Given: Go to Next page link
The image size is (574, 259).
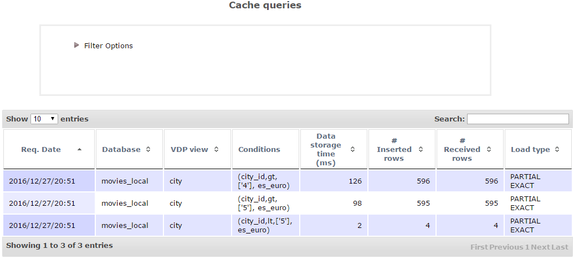Looking at the screenshot, I should (541, 247).
